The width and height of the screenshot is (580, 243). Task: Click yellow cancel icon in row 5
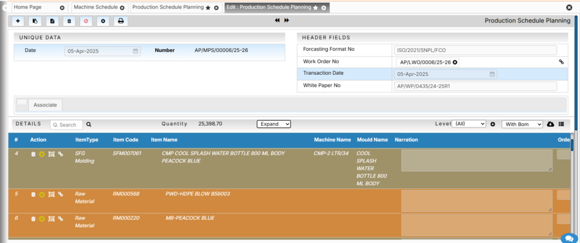(42, 194)
